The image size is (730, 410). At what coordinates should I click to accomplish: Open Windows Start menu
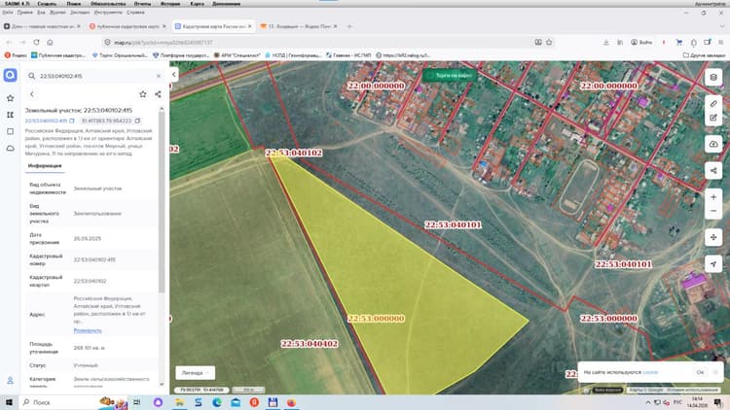[x=9, y=402]
